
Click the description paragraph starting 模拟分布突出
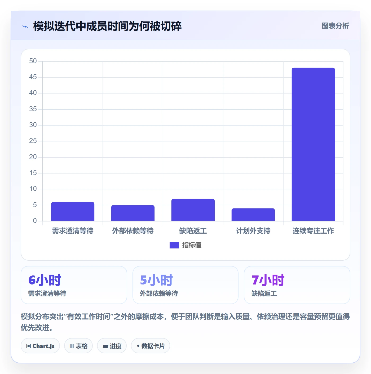[x=185, y=322]
